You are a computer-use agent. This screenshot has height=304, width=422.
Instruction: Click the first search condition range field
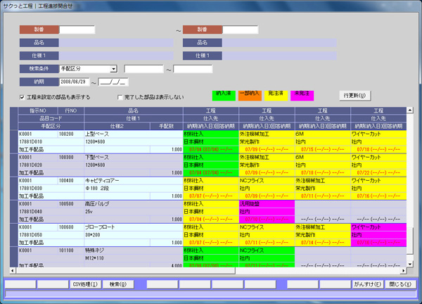pos(143,69)
